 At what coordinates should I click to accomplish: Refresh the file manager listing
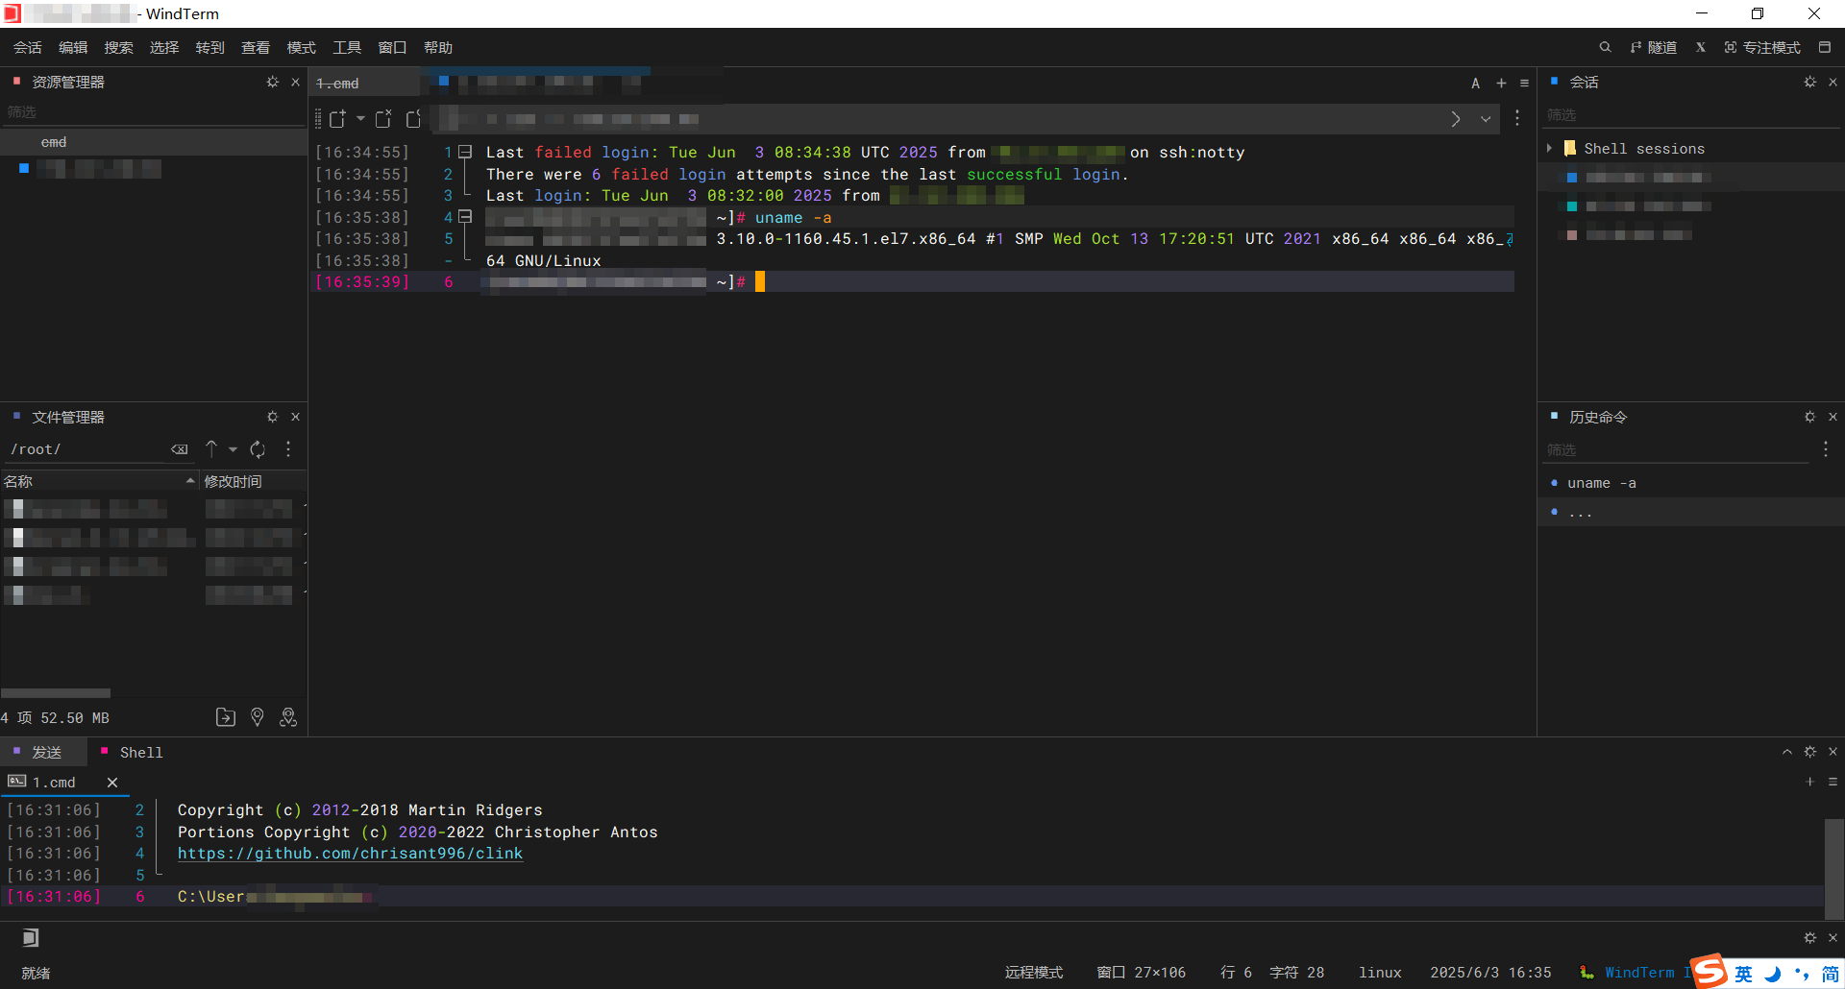pyautogui.click(x=258, y=449)
